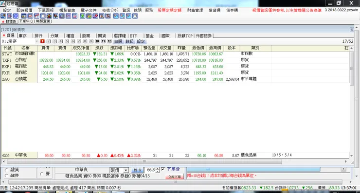This screenshot has width=360, height=193.
Task: Select the 台指近 row name cell
Action: click(x=25, y=60)
